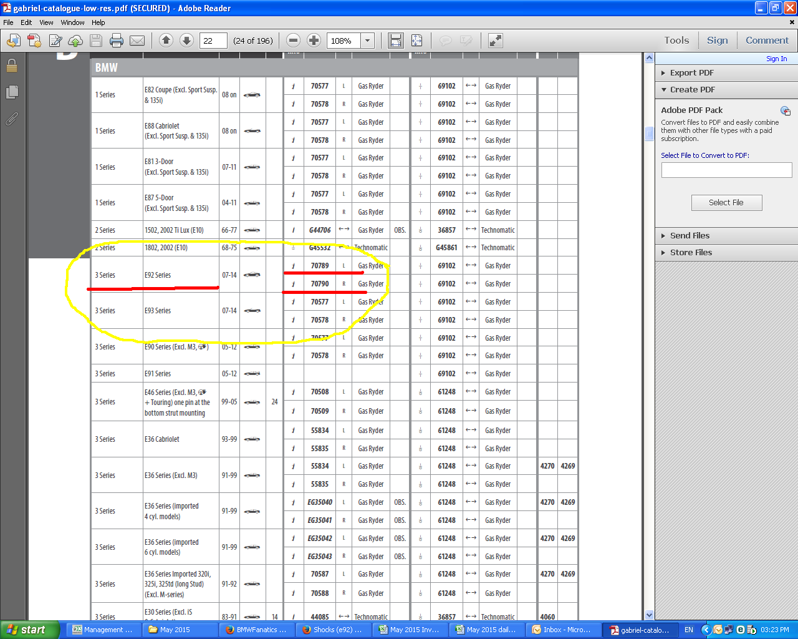Click part number 70789 in E92 row

tap(320, 266)
